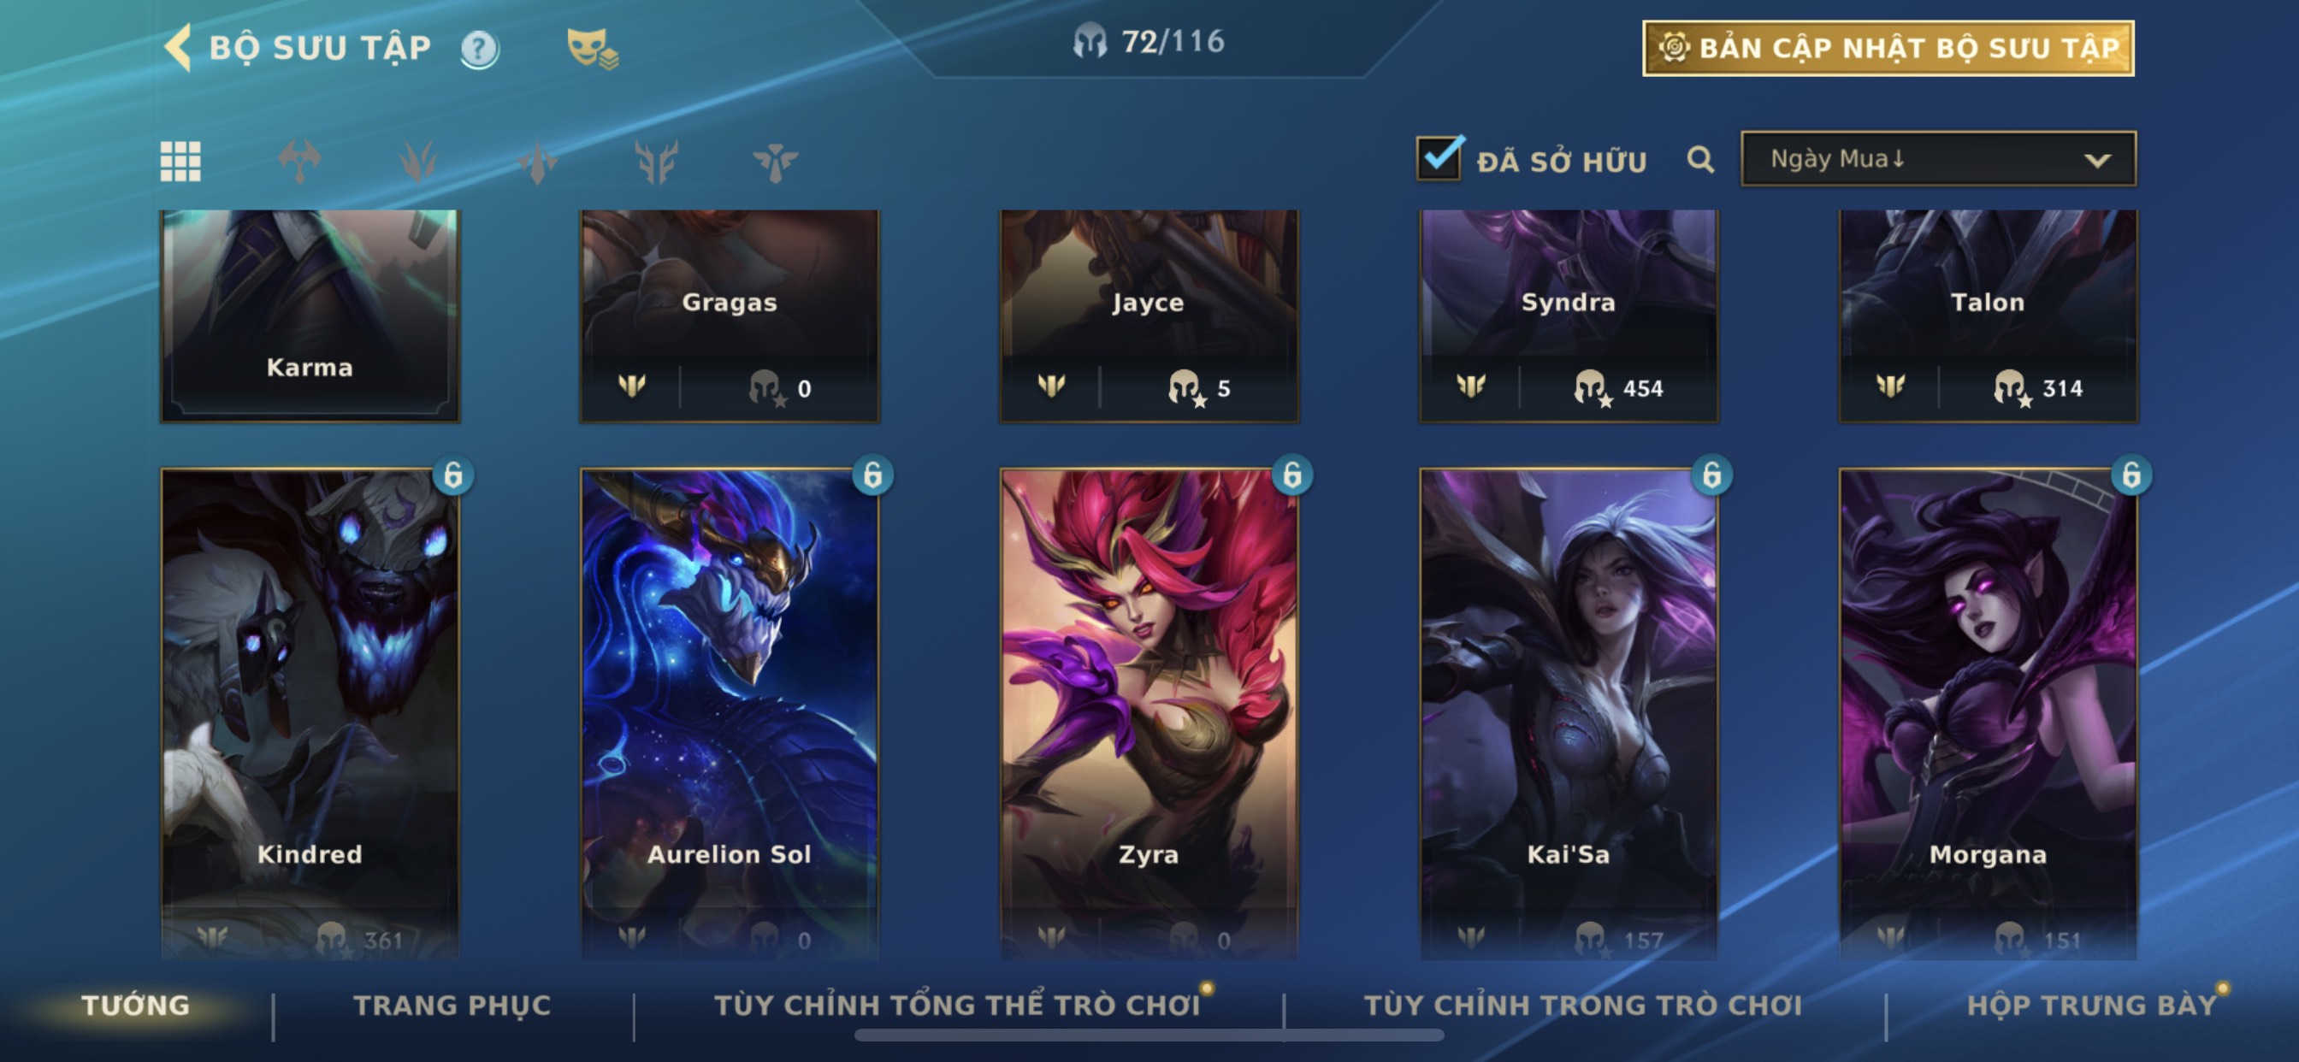
Task: Switch to the Trang Phục tab
Action: [452, 1005]
